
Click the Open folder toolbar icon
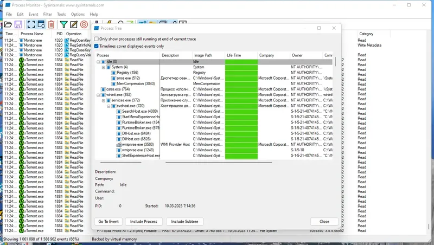8,24
